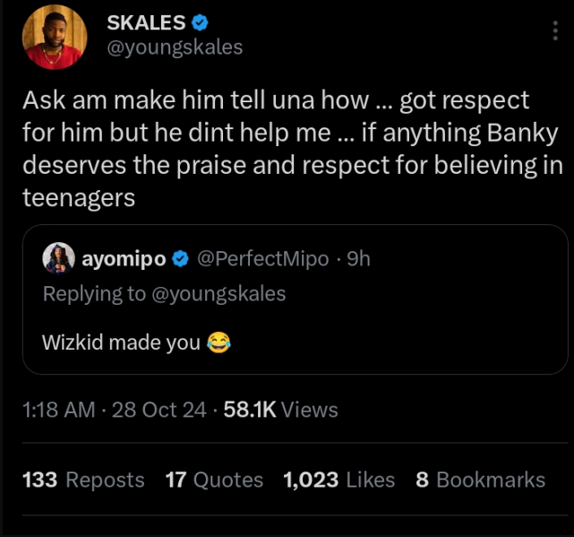
Task: Open ayomipo's small profile picture
Action: [x=58, y=259]
